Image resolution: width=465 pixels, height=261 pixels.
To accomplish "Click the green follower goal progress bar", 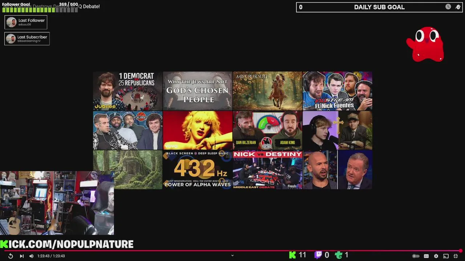I will pos(40,10).
